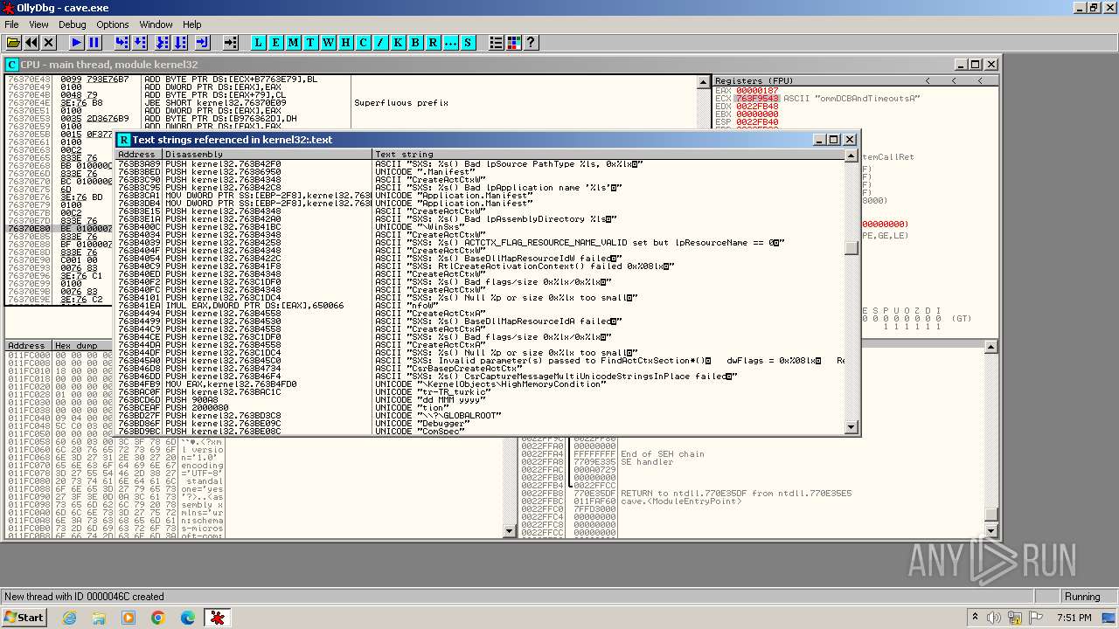
Task: Open the File menu
Action: click(x=11, y=24)
